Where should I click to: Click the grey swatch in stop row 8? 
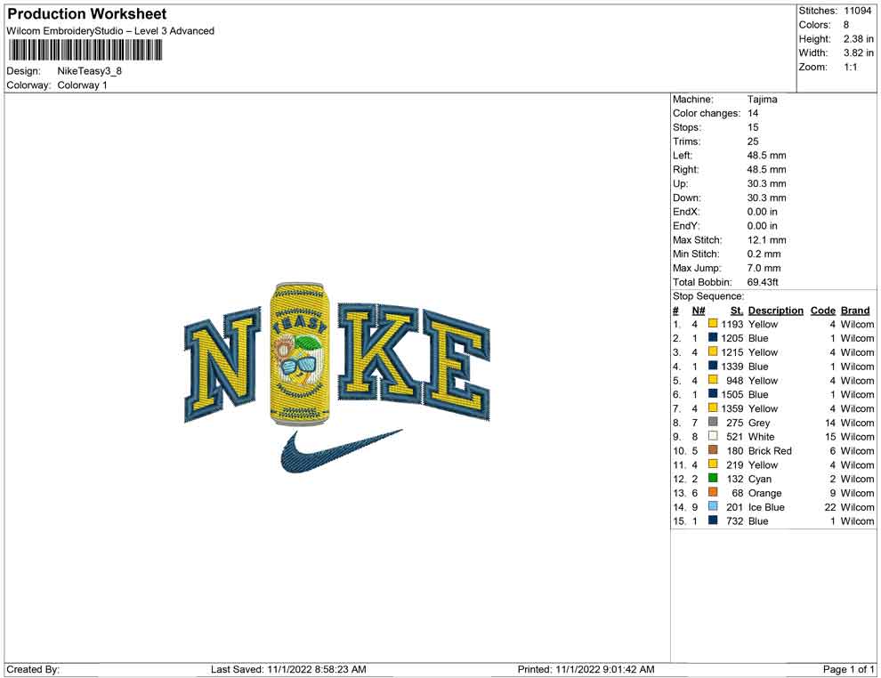click(x=713, y=422)
